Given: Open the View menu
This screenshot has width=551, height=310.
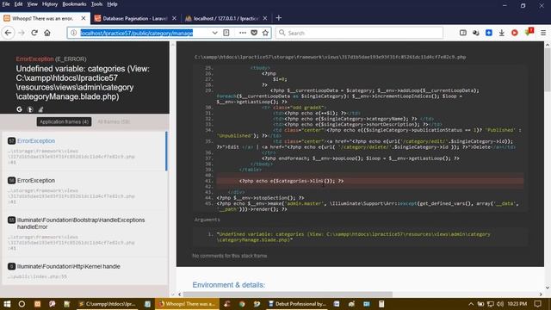Looking at the screenshot, I should tap(33, 4).
